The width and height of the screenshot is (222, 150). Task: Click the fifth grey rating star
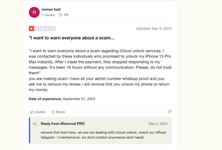[53, 28]
